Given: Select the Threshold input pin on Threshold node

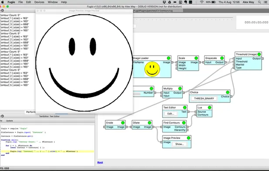Looking at the screenshot, I should (234, 62).
